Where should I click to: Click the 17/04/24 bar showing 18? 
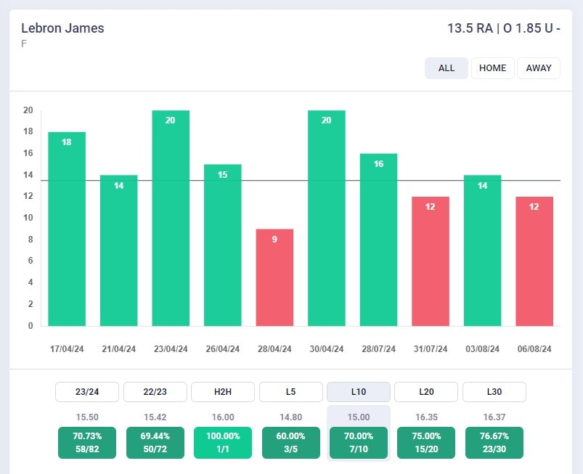(67, 229)
